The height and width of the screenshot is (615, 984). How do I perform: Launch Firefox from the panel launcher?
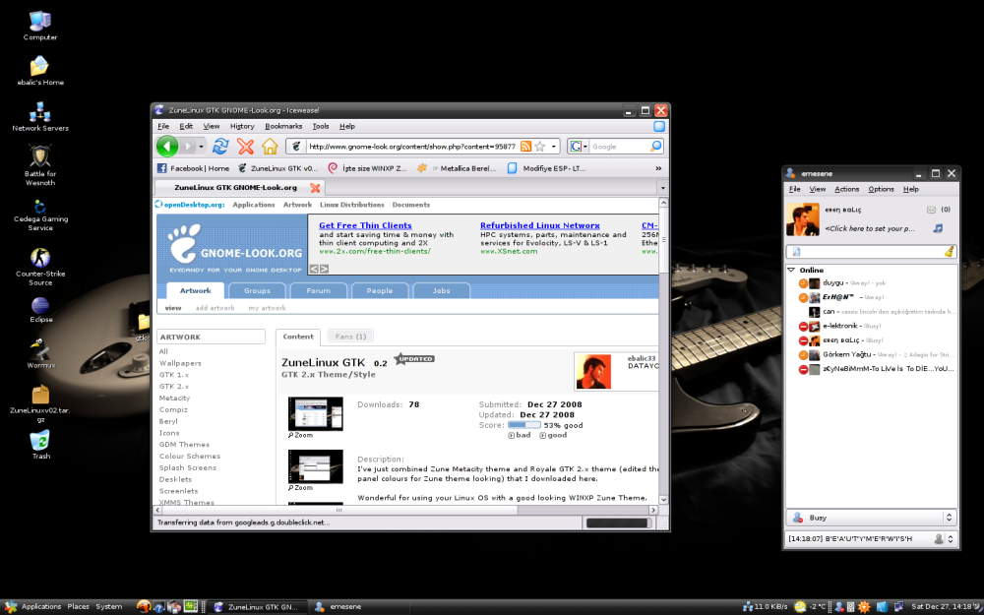[144, 606]
